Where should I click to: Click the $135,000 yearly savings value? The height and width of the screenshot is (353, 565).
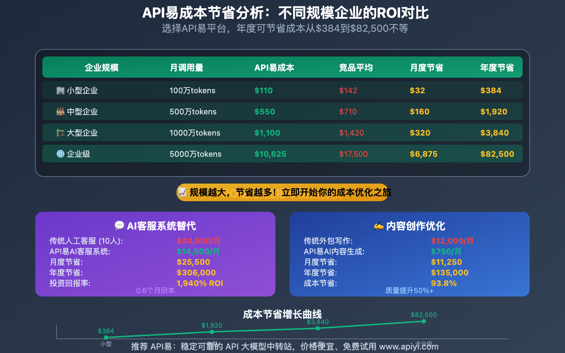click(x=450, y=273)
